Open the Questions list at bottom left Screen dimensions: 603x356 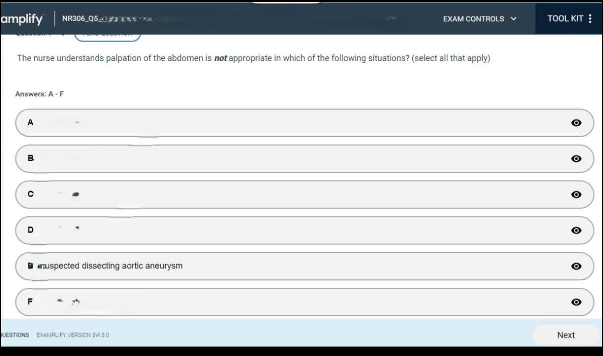coord(14,335)
